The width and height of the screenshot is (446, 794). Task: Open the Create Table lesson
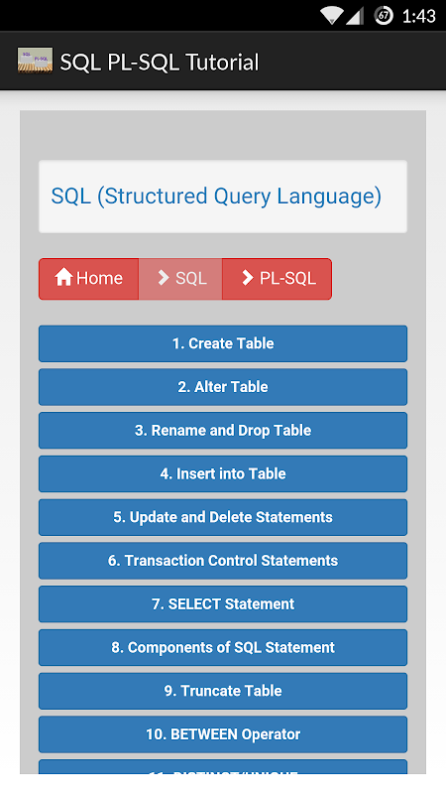[x=223, y=343]
